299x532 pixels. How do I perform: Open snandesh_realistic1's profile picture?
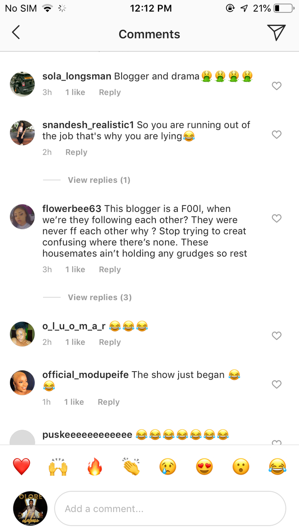point(22,133)
